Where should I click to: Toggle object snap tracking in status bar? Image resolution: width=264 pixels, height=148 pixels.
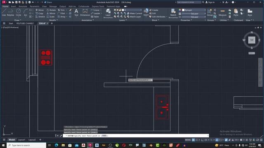(x=217, y=140)
